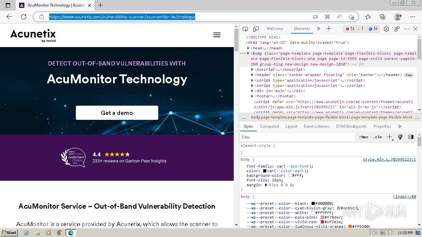
Task: Expand the noscript element node
Action: coord(252,69)
